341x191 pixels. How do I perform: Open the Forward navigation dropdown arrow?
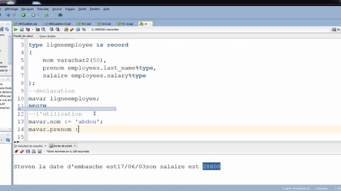coord(38,15)
